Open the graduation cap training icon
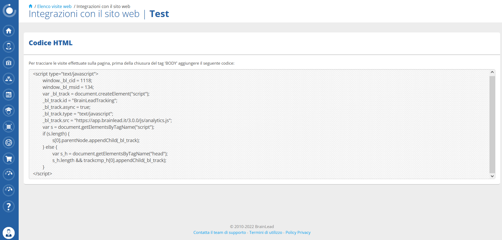Screen dimensions: 502x240 tap(9, 111)
